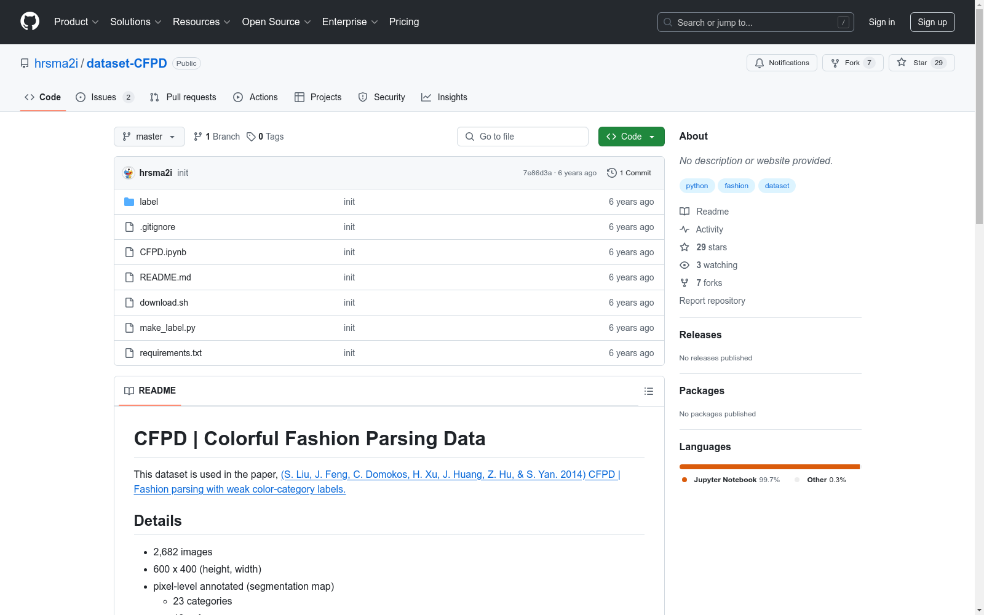Image resolution: width=984 pixels, height=615 pixels.
Task: Open the label folder icon
Action: (129, 202)
